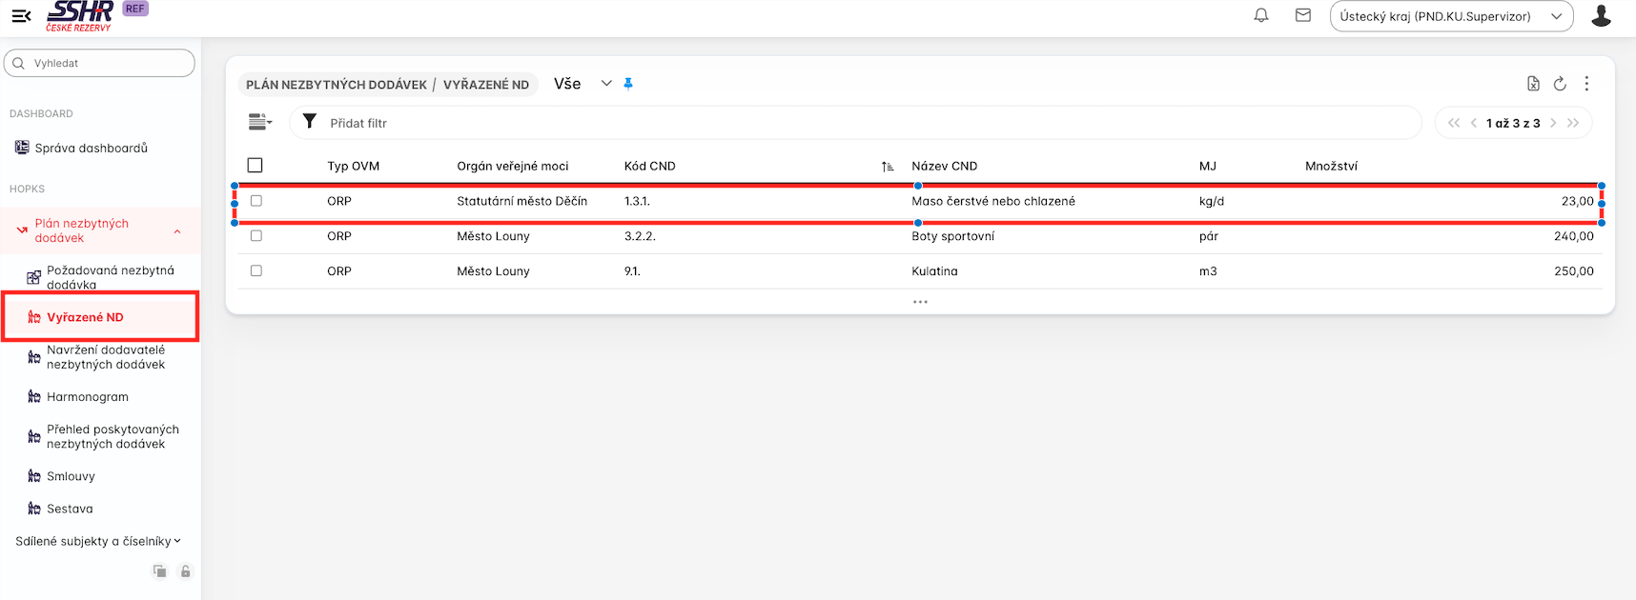Click the Excel export icon
Screen dimensions: 1636x600
[1533, 84]
